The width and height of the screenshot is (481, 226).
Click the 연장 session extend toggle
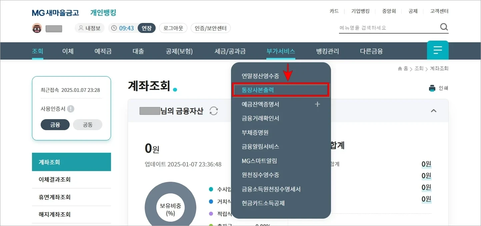pyautogui.click(x=147, y=28)
